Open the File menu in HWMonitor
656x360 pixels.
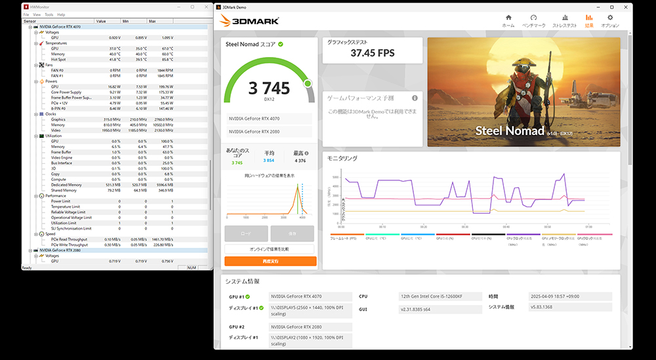pyautogui.click(x=26, y=14)
